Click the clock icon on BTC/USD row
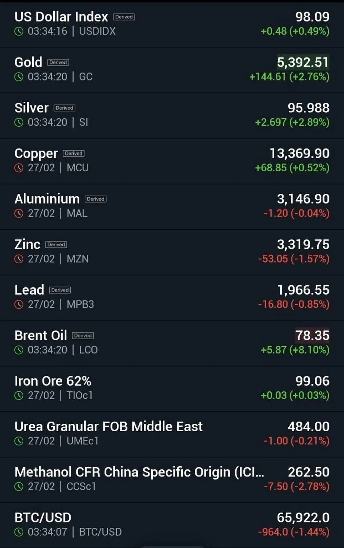Image resolution: width=344 pixels, height=548 pixels. [19, 532]
